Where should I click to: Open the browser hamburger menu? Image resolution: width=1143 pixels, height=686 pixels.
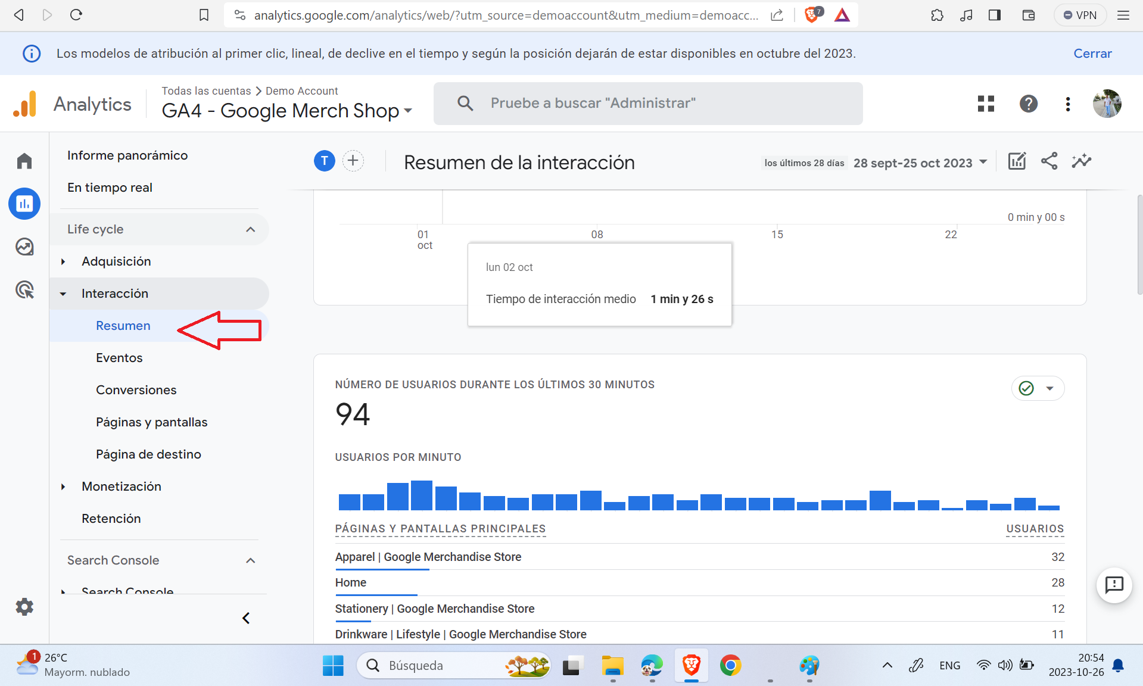click(1123, 15)
